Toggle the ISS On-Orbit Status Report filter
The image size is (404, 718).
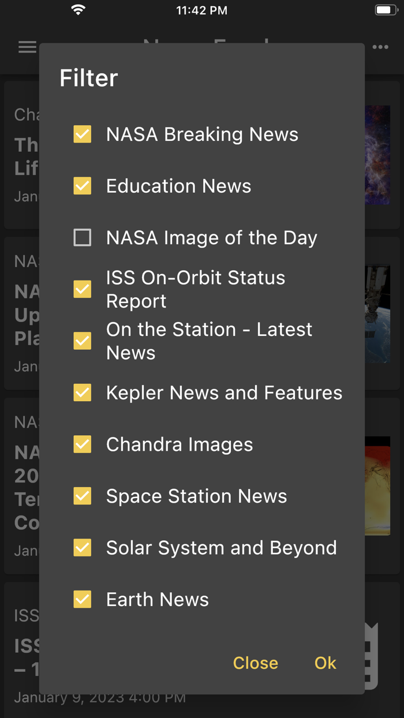coord(82,289)
